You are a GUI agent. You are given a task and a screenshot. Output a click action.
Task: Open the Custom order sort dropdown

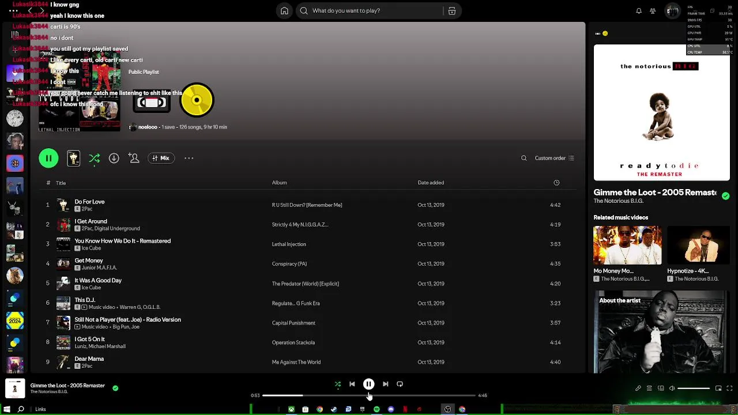pos(554,158)
